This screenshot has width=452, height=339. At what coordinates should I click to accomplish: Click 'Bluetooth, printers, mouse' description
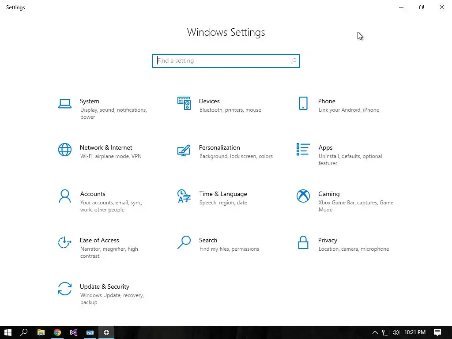230,110
